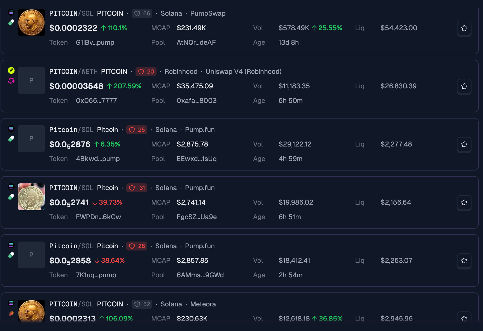Viewport: 483px width, 331px height.
Task: Click the Solana icon on the FWPDn...6kCw row
Action: pyautogui.click(x=11, y=187)
